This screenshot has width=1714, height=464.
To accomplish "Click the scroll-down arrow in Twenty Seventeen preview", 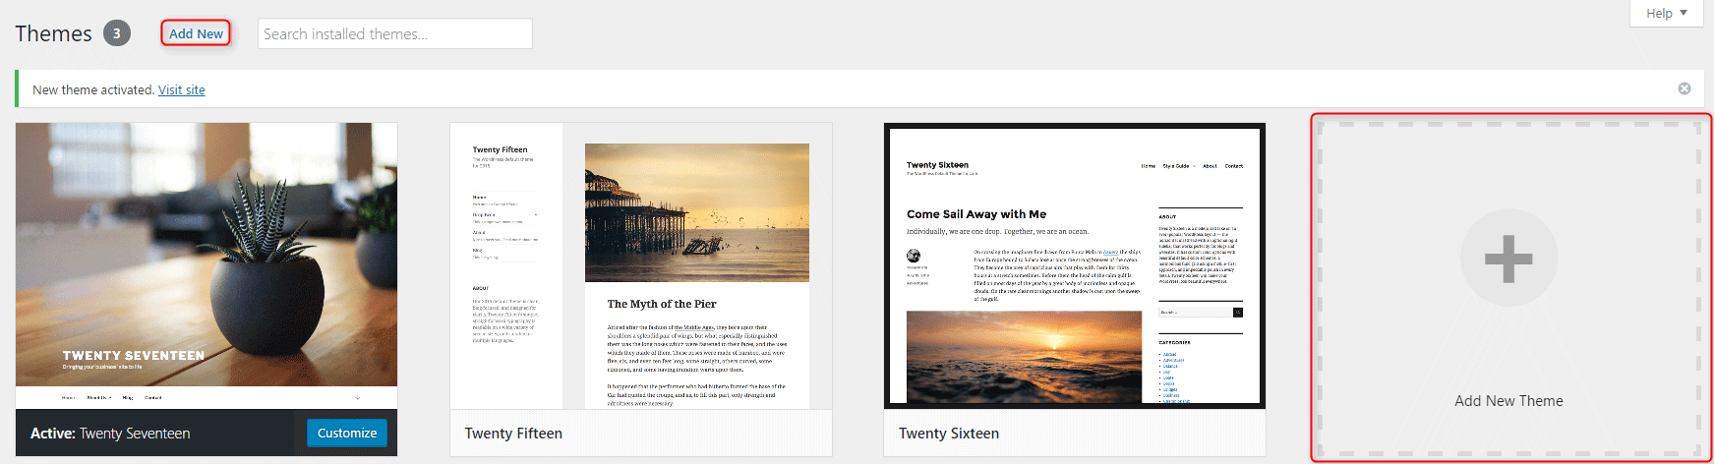I will point(357,397).
